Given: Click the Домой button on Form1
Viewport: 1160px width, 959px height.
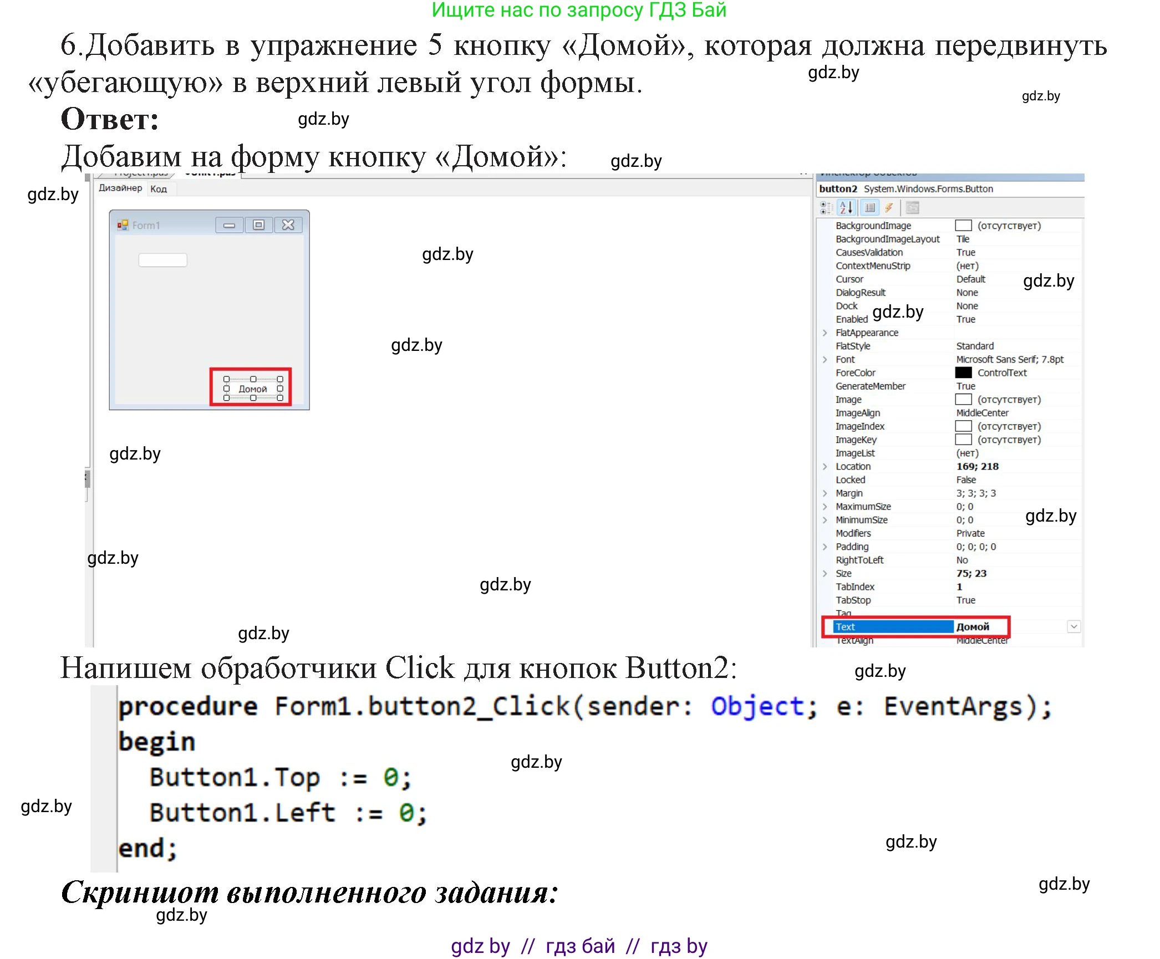Looking at the screenshot, I should coord(252,389).
